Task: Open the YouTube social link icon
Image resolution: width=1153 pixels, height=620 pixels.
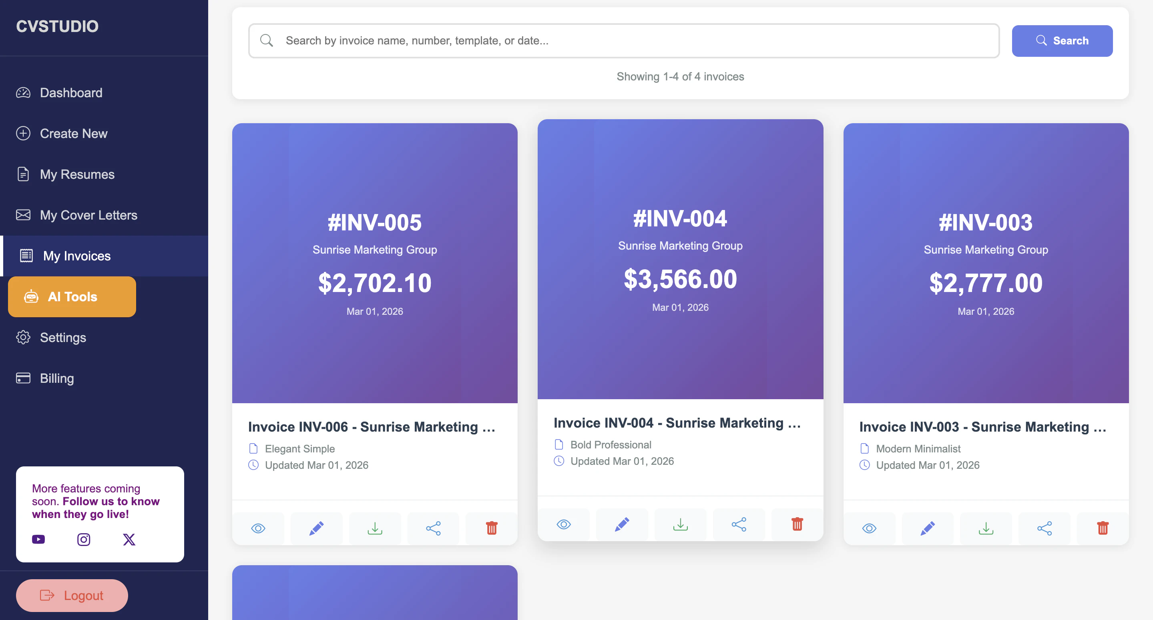Action: [x=38, y=540]
